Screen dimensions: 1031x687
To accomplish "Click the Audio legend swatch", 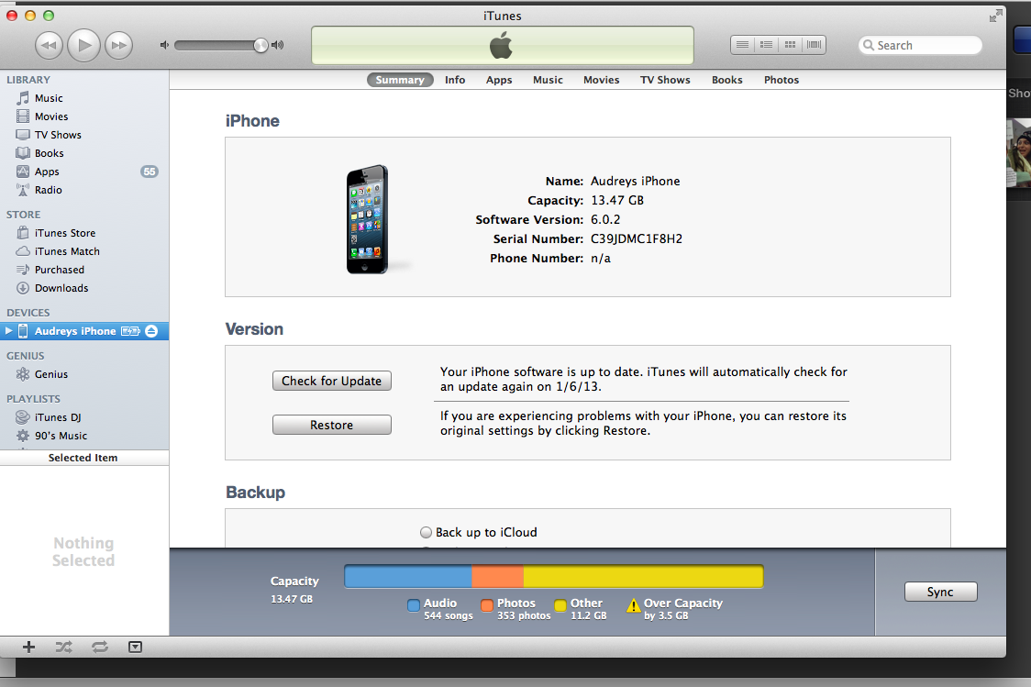I will click(x=414, y=605).
